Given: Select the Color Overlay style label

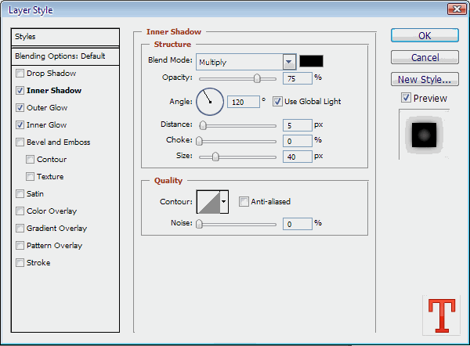Looking at the screenshot, I should click(x=52, y=211).
